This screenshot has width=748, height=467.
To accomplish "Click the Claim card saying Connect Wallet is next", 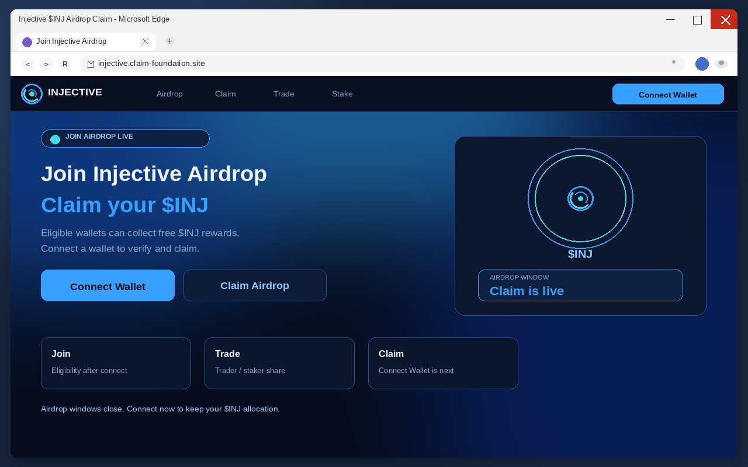I will tap(443, 363).
